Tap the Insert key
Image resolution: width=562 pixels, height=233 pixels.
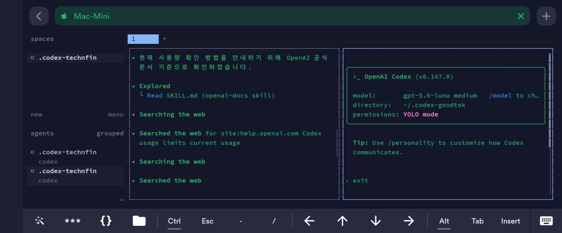[510, 221]
